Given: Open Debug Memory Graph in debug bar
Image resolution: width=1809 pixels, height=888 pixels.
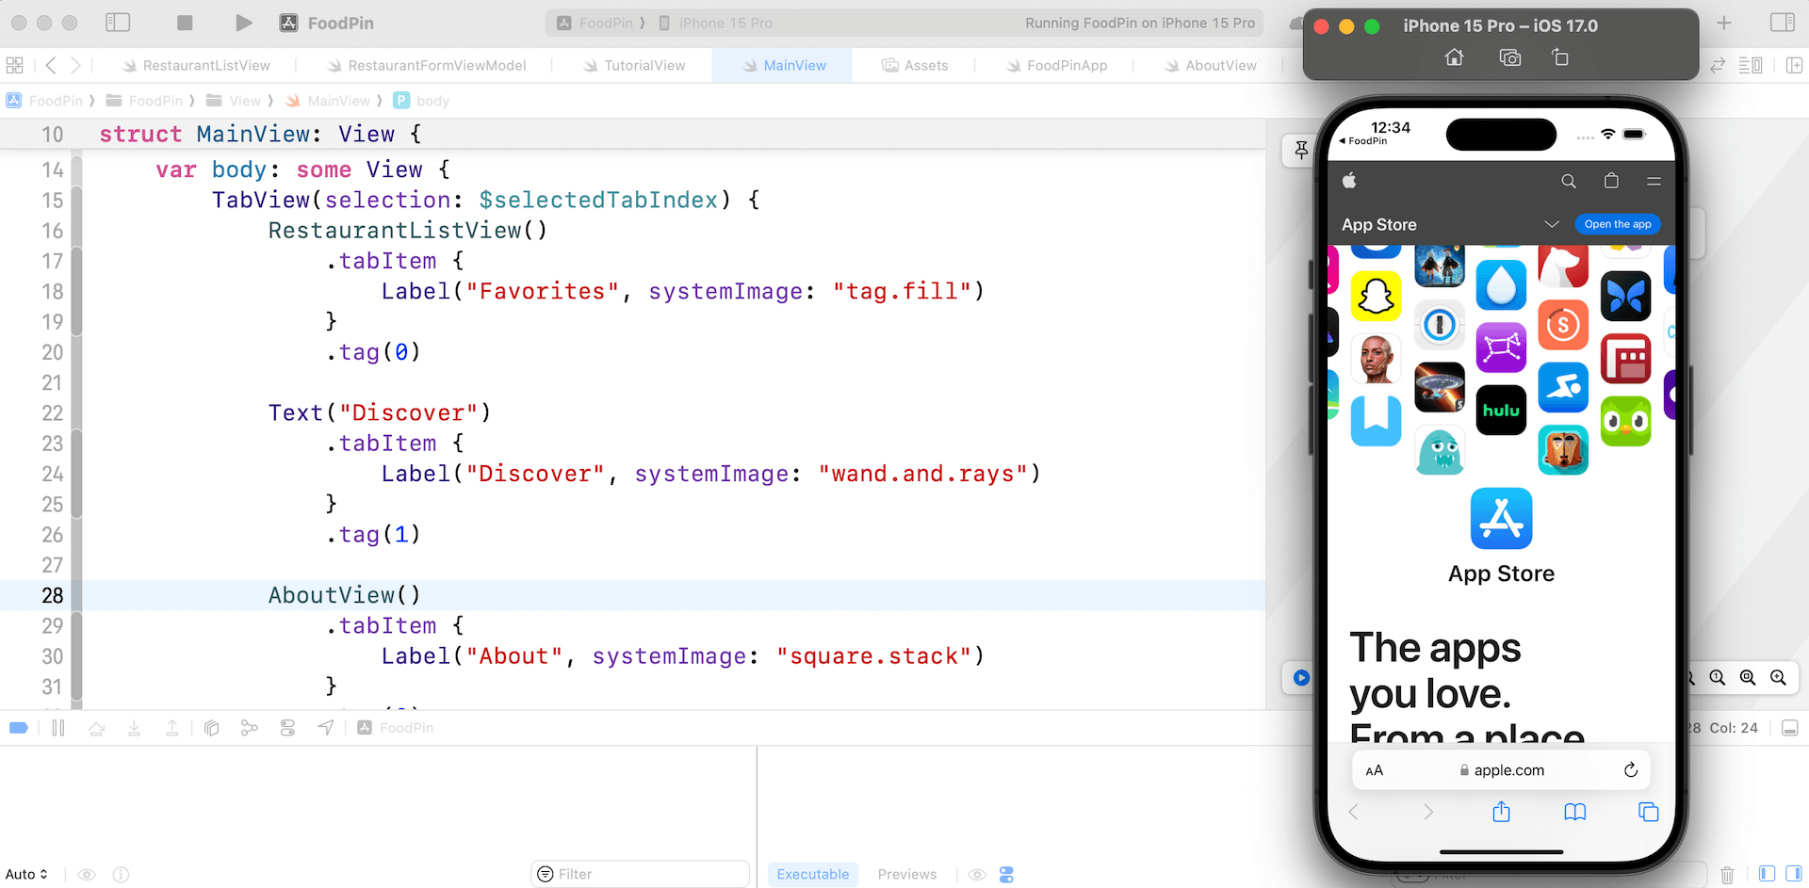Looking at the screenshot, I should pos(249,728).
